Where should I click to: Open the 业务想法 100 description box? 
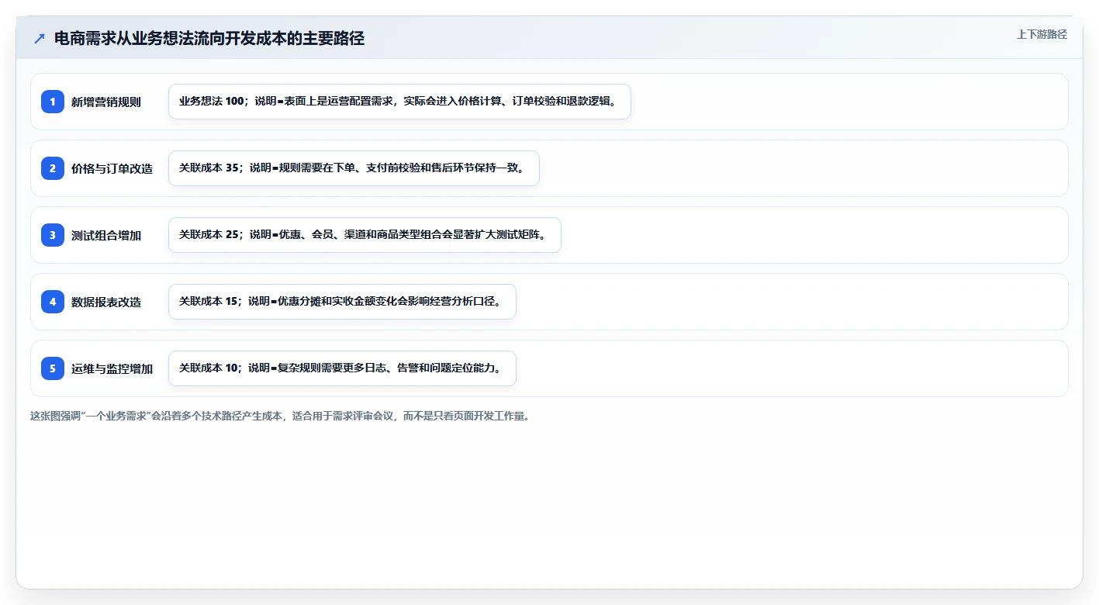pyautogui.click(x=399, y=102)
